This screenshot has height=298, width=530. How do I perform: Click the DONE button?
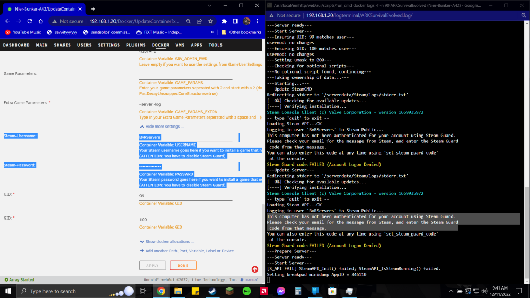point(183,266)
